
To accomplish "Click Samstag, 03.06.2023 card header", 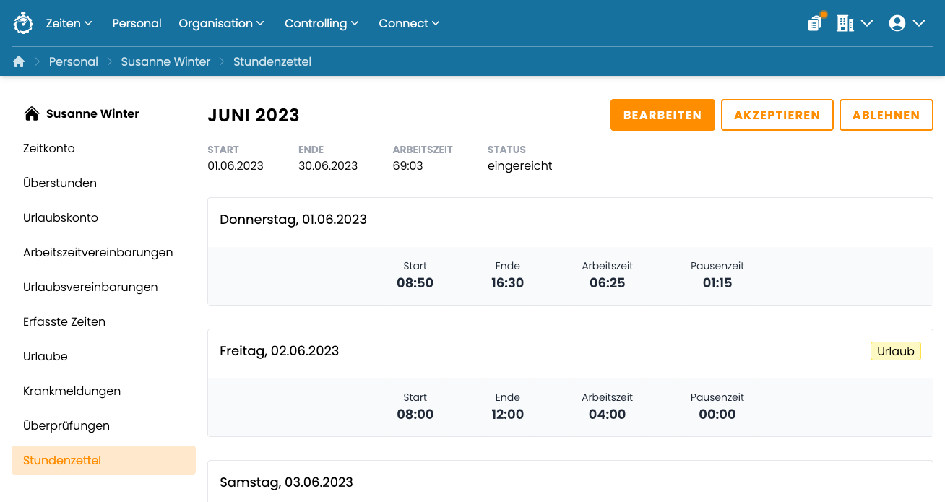I will (x=570, y=482).
